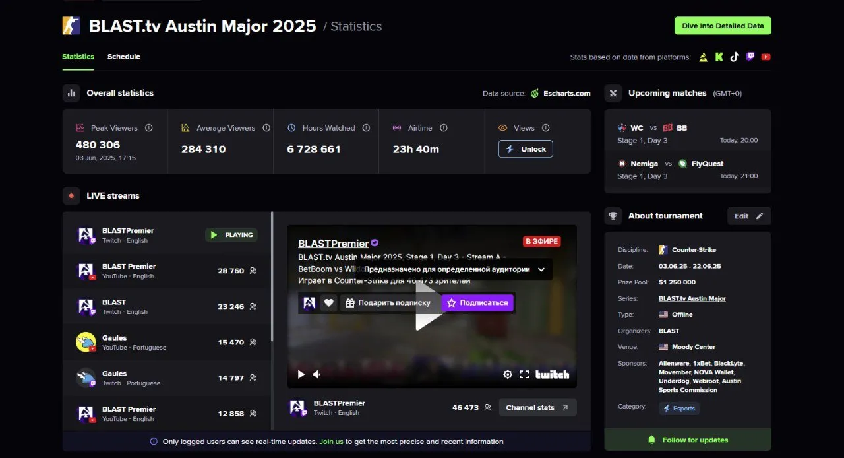This screenshot has width=844, height=458.
Task: Click the LIVE streams red dot icon
Action: (x=71, y=195)
